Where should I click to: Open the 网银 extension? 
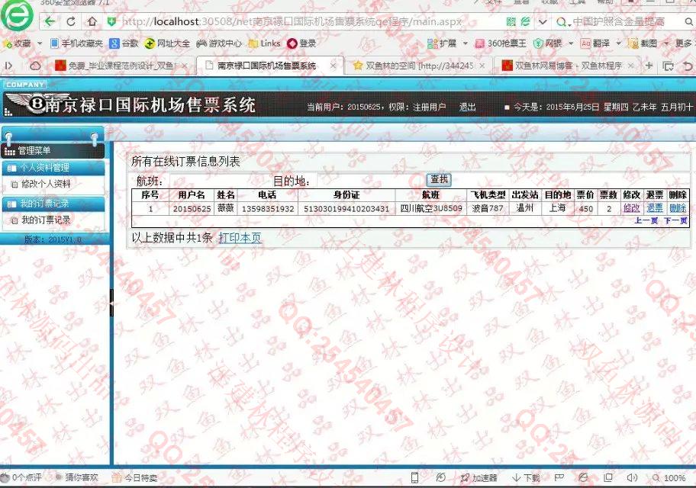[x=548, y=43]
